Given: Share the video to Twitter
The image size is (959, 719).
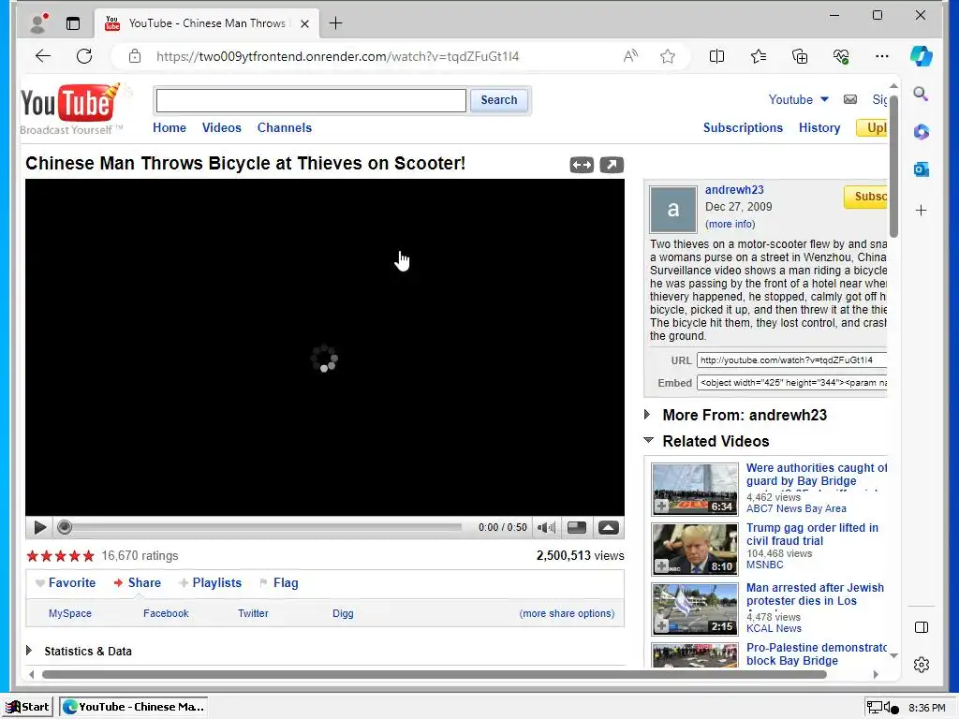Looking at the screenshot, I should coord(253,613).
